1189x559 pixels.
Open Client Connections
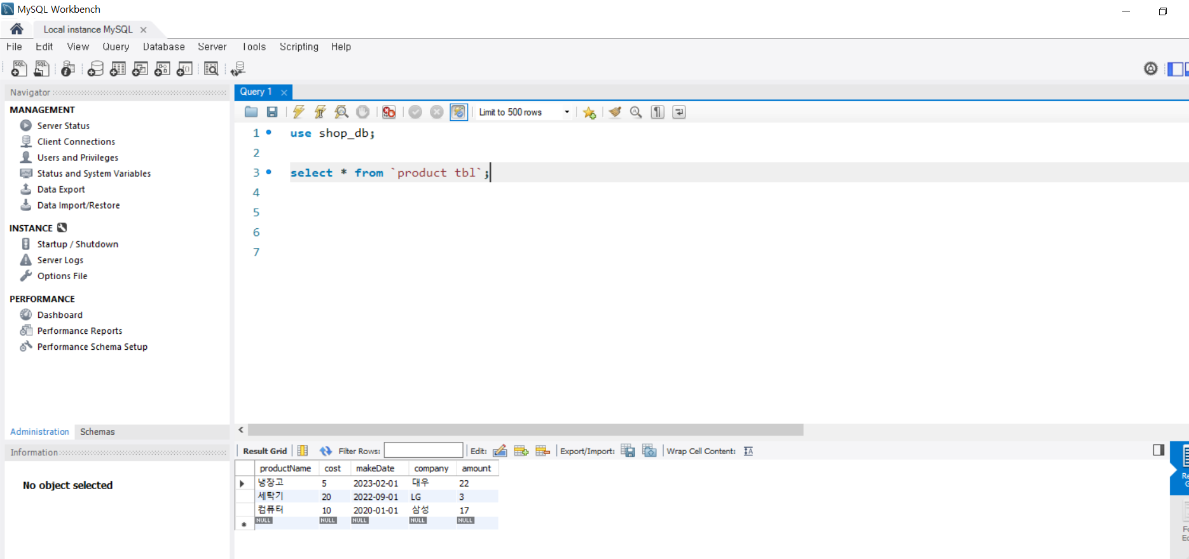coord(76,141)
